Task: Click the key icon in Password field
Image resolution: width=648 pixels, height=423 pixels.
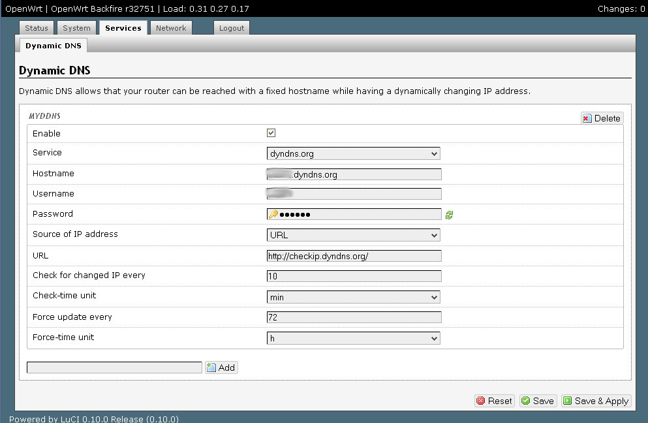Action: (273, 215)
